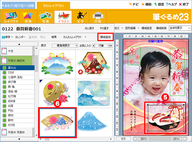The height and width of the screenshot is (142, 192).
Task: Switch to おもて(宛て名)へ切替 tab
Action: click(x=19, y=6)
